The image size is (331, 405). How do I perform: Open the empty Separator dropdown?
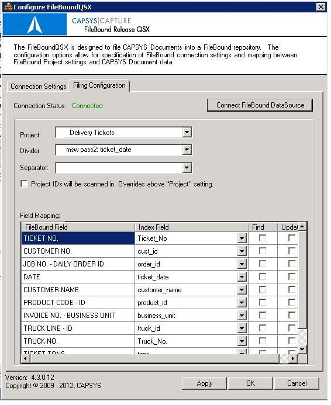tap(187, 168)
